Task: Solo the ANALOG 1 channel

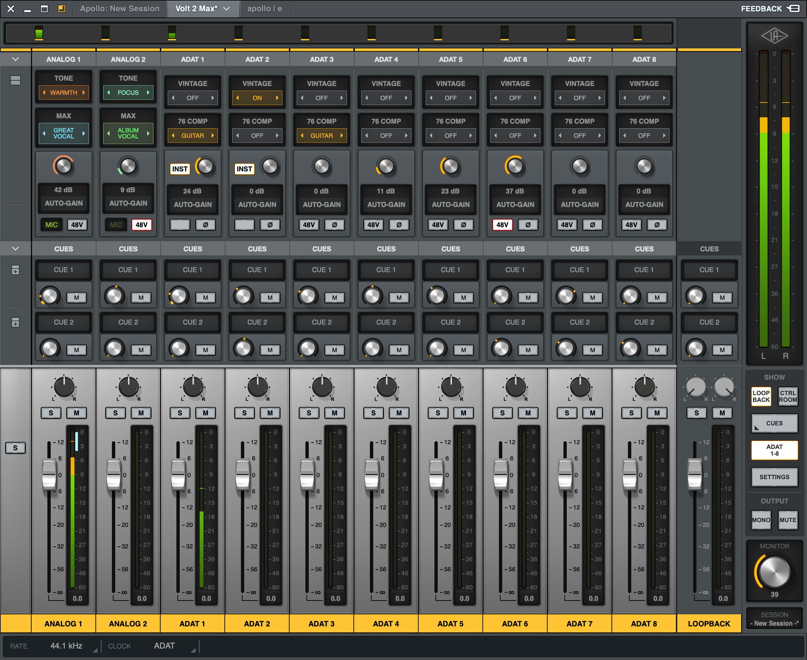Action: (x=51, y=413)
